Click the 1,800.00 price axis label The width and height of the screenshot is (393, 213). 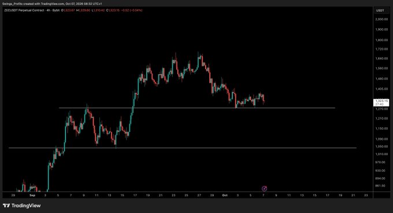pos(381,40)
